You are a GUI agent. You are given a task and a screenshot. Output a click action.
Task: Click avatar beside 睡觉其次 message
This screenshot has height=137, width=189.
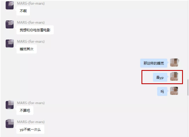pos(10,43)
